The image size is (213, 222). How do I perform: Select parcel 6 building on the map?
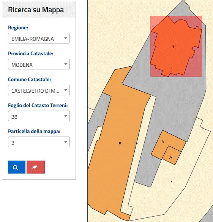point(163,142)
